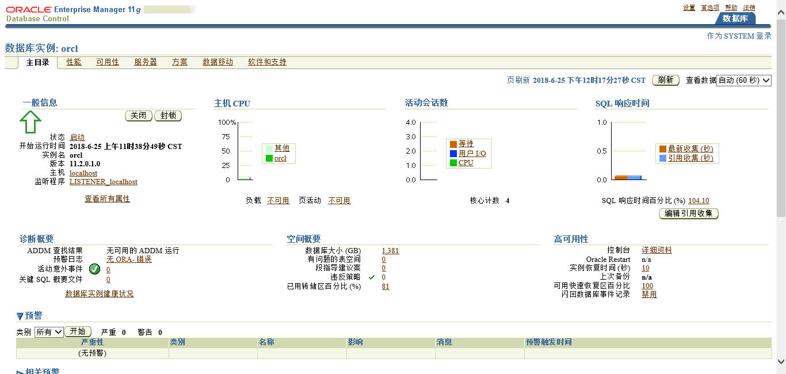Open the 类别 所有 dropdown
786x374 pixels.
coord(49,332)
